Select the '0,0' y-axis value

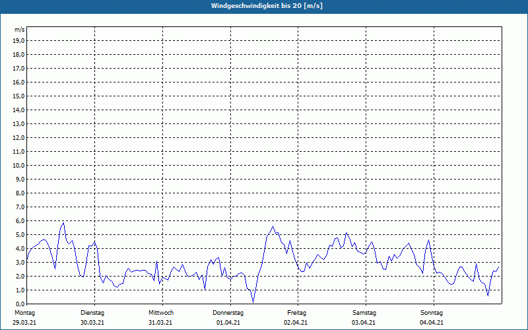point(20,304)
